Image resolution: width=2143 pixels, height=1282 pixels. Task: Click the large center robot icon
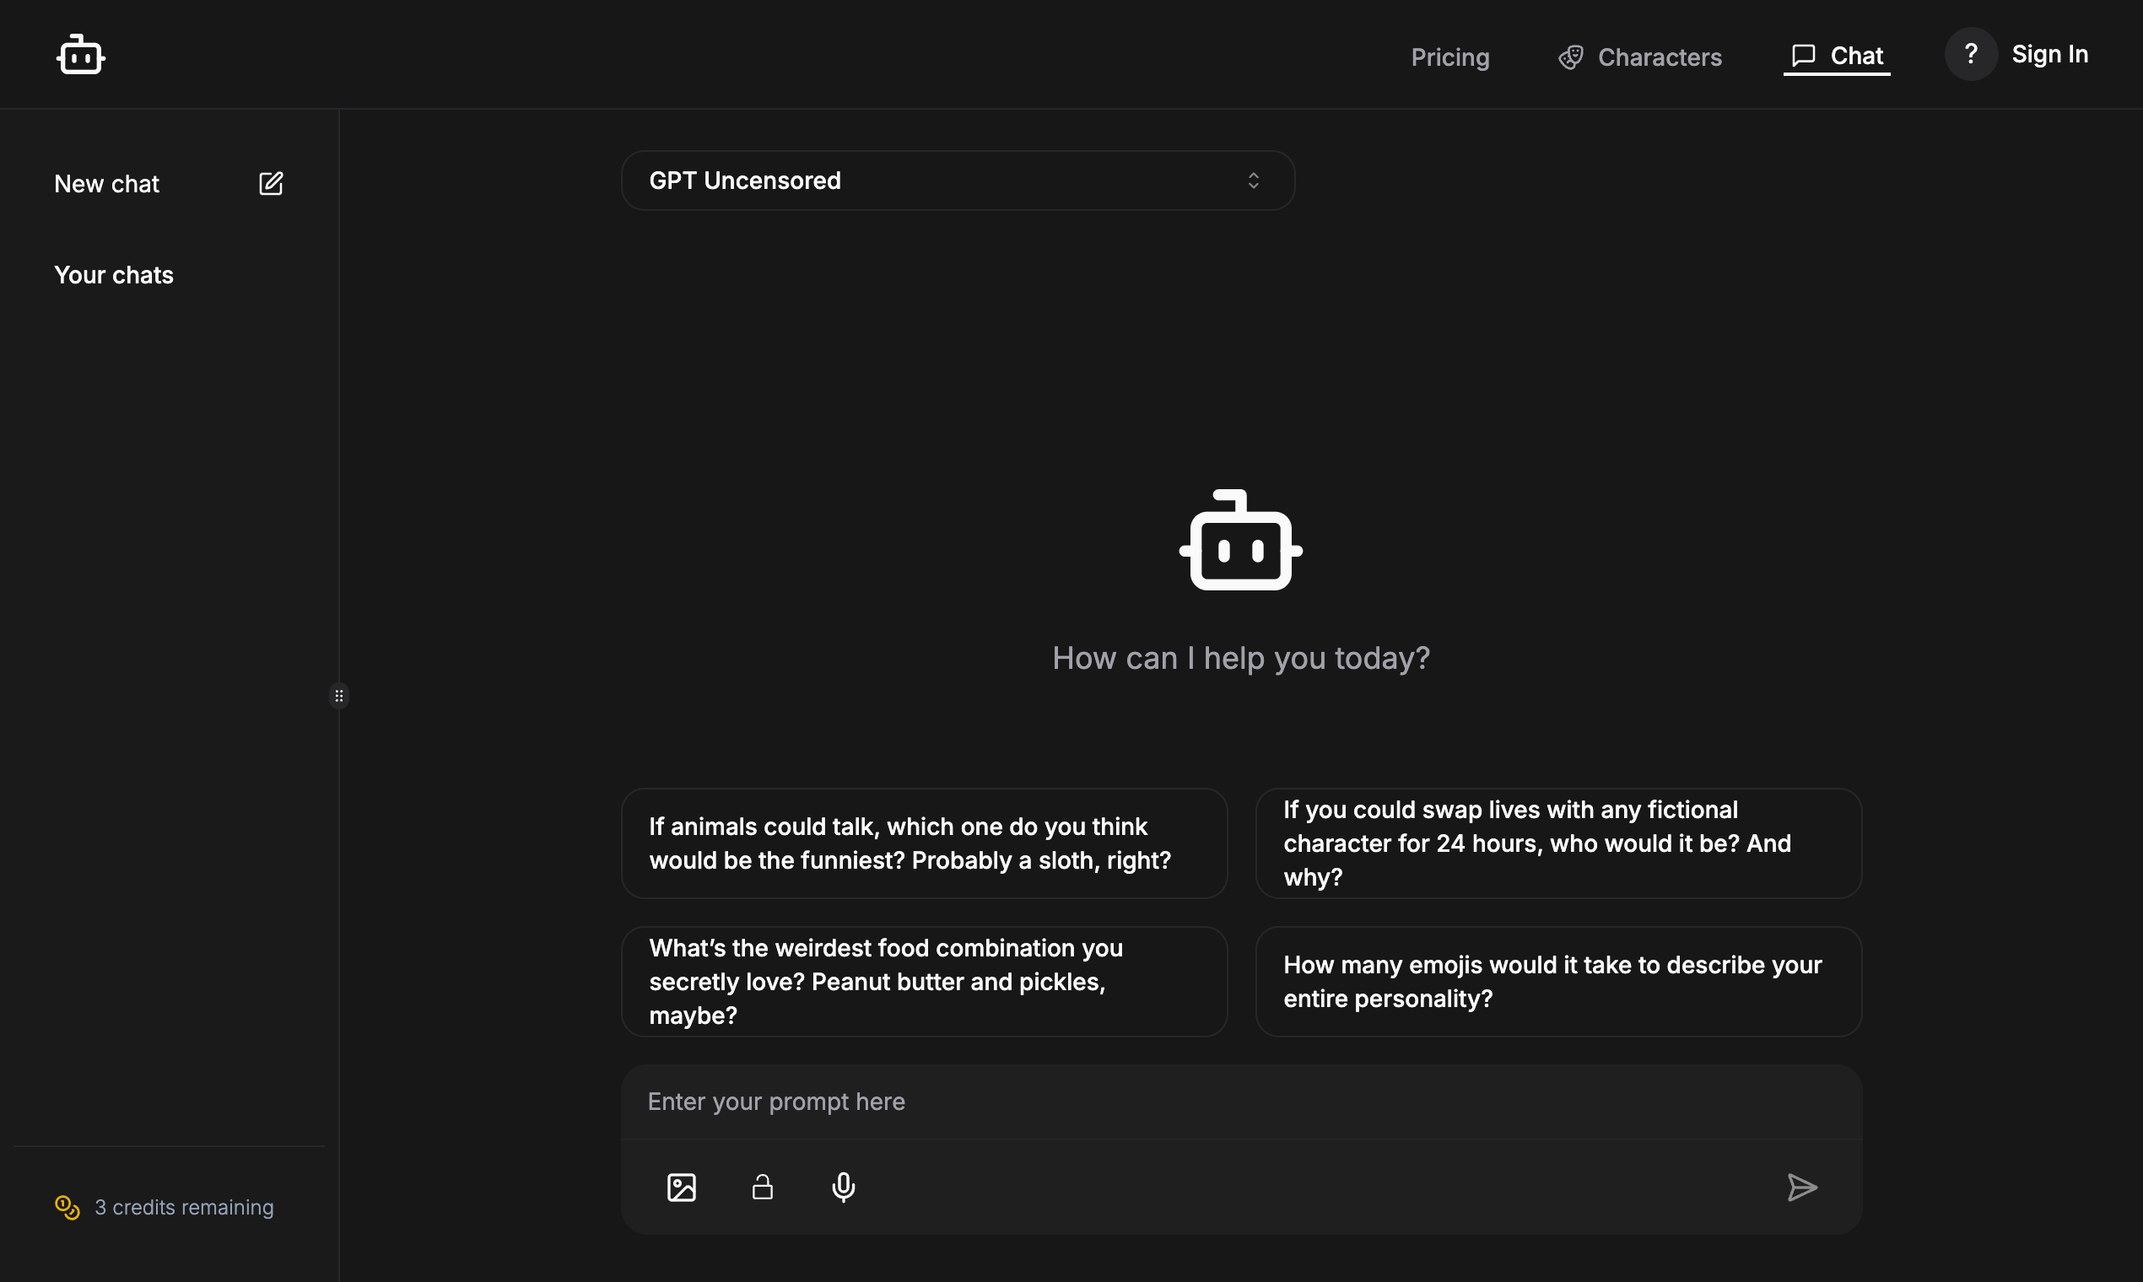coord(1240,541)
